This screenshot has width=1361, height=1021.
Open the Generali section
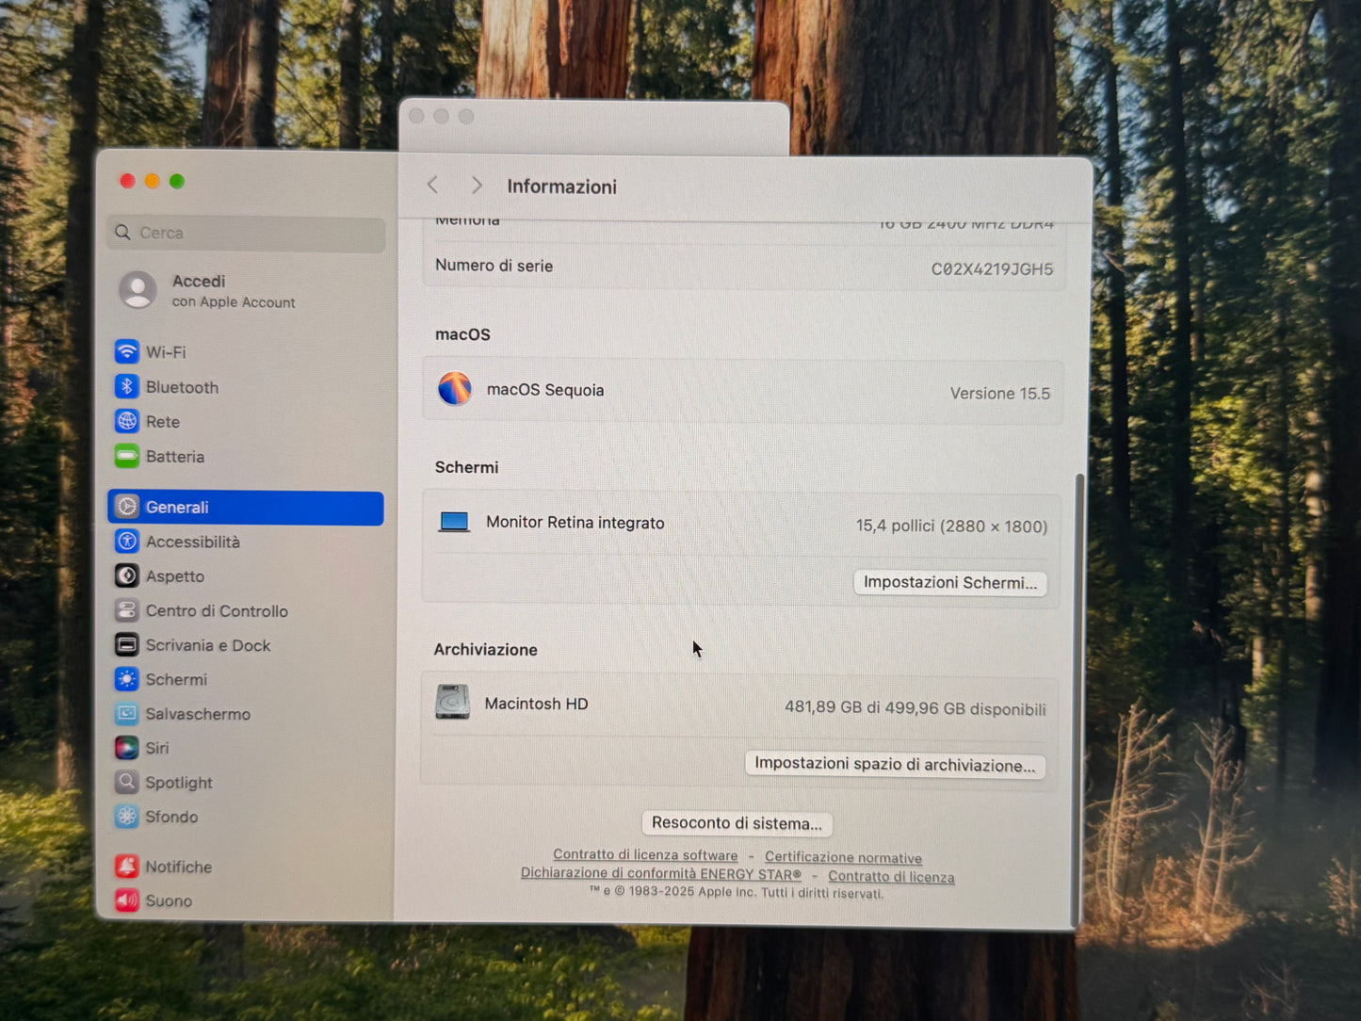pos(245,508)
